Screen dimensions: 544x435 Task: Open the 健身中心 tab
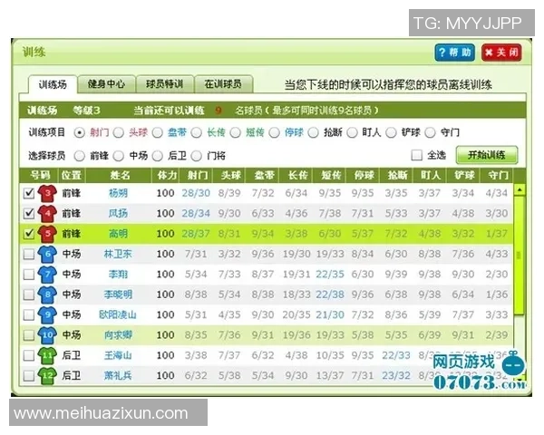pyautogui.click(x=106, y=84)
